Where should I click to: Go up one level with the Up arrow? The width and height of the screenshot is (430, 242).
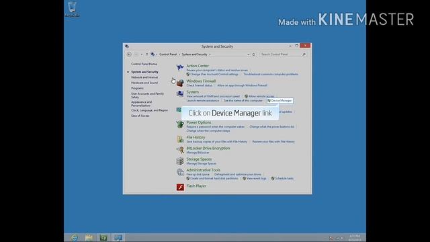tap(146, 54)
